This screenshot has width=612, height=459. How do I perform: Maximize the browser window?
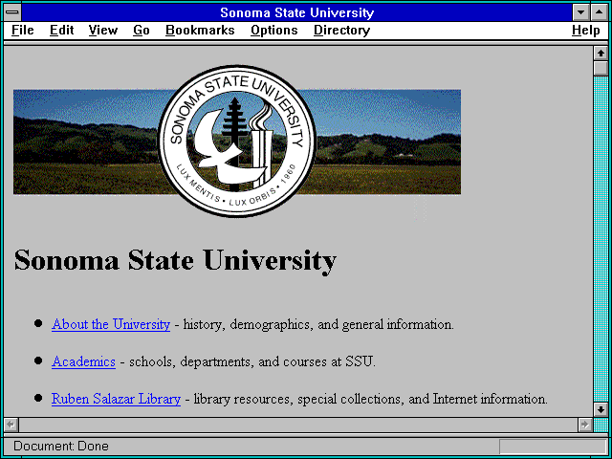[600, 12]
